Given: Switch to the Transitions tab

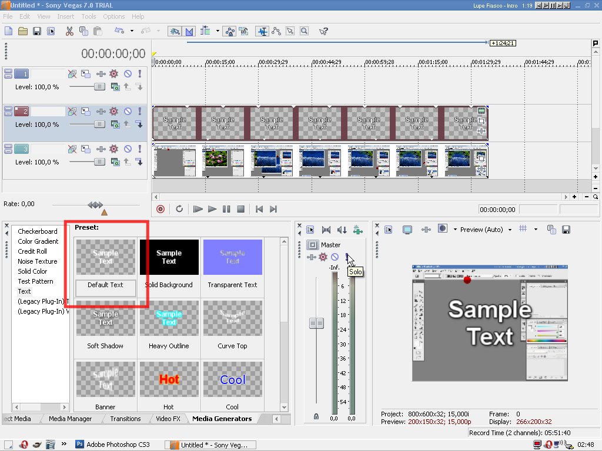Looking at the screenshot, I should tap(125, 419).
